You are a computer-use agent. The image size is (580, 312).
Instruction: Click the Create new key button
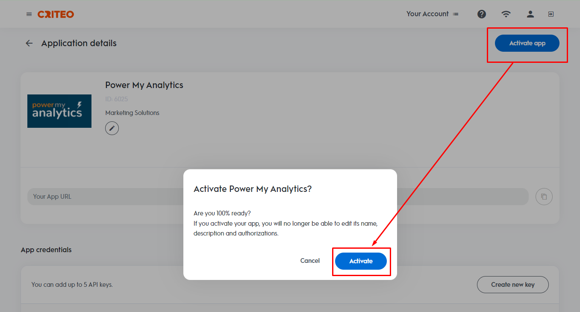click(x=512, y=285)
